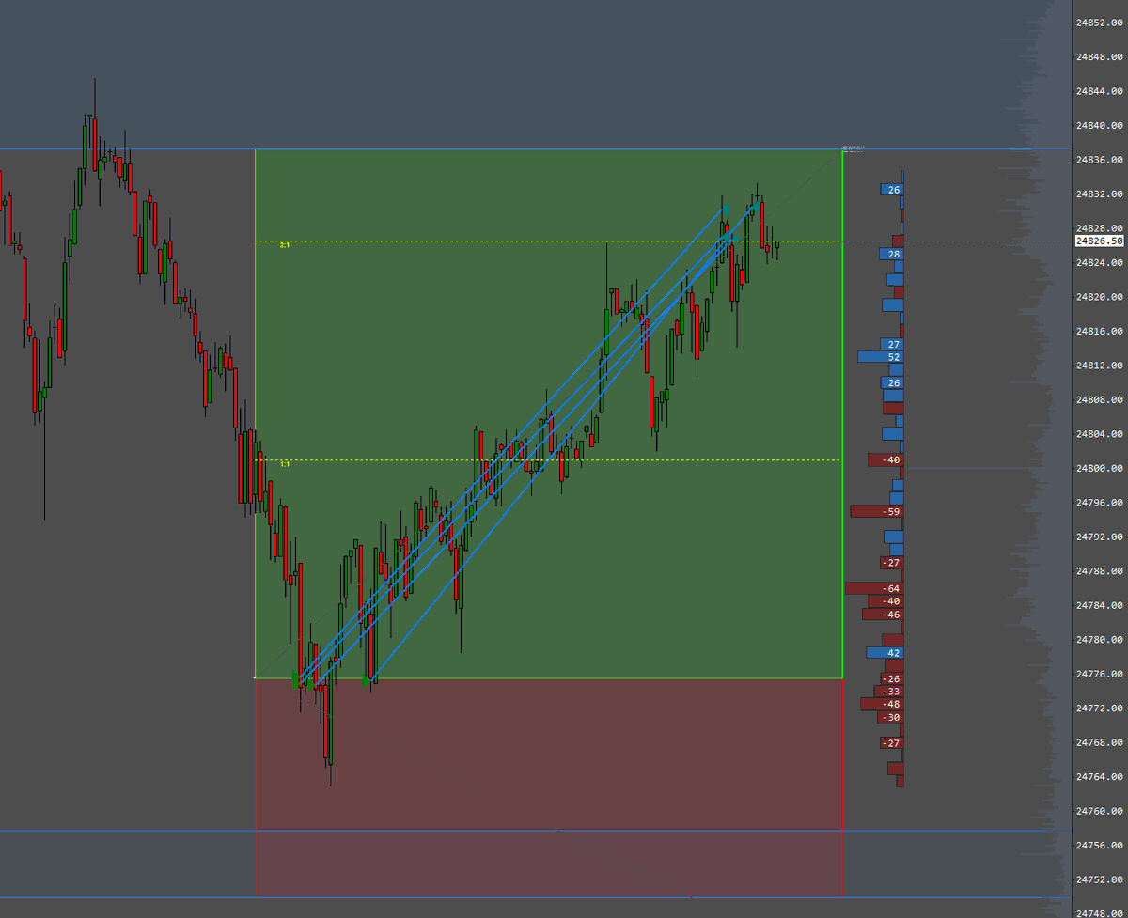
Task: Click the red delta bar labeled -26
Action: click(x=892, y=678)
